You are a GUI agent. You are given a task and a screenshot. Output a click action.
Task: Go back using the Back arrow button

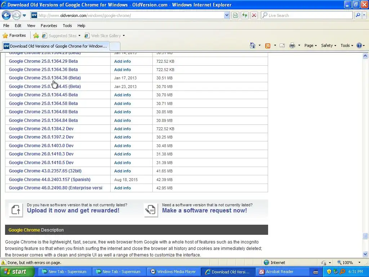coord(6,16)
